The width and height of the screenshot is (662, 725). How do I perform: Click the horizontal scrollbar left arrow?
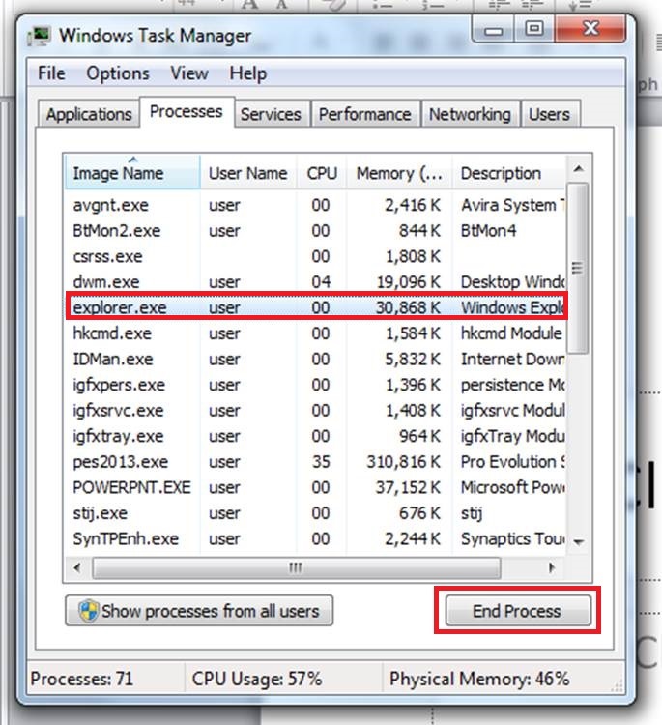point(77,567)
